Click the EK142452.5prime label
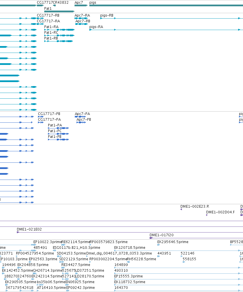The image size is (243, 292). (17, 271)
